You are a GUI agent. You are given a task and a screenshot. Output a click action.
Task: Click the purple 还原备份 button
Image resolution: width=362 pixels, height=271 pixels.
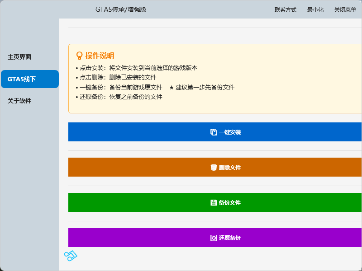tap(215, 238)
